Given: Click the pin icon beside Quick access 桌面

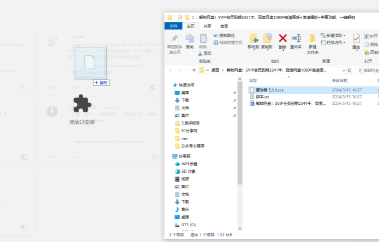Looking at the screenshot, I should coord(234,93).
